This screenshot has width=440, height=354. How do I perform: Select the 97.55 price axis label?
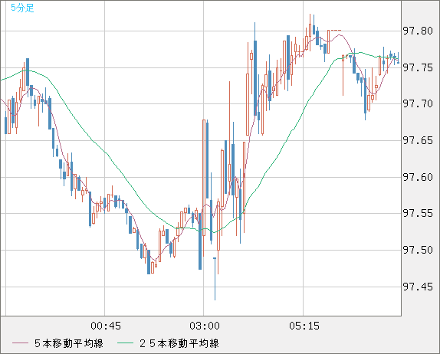[x=418, y=214]
